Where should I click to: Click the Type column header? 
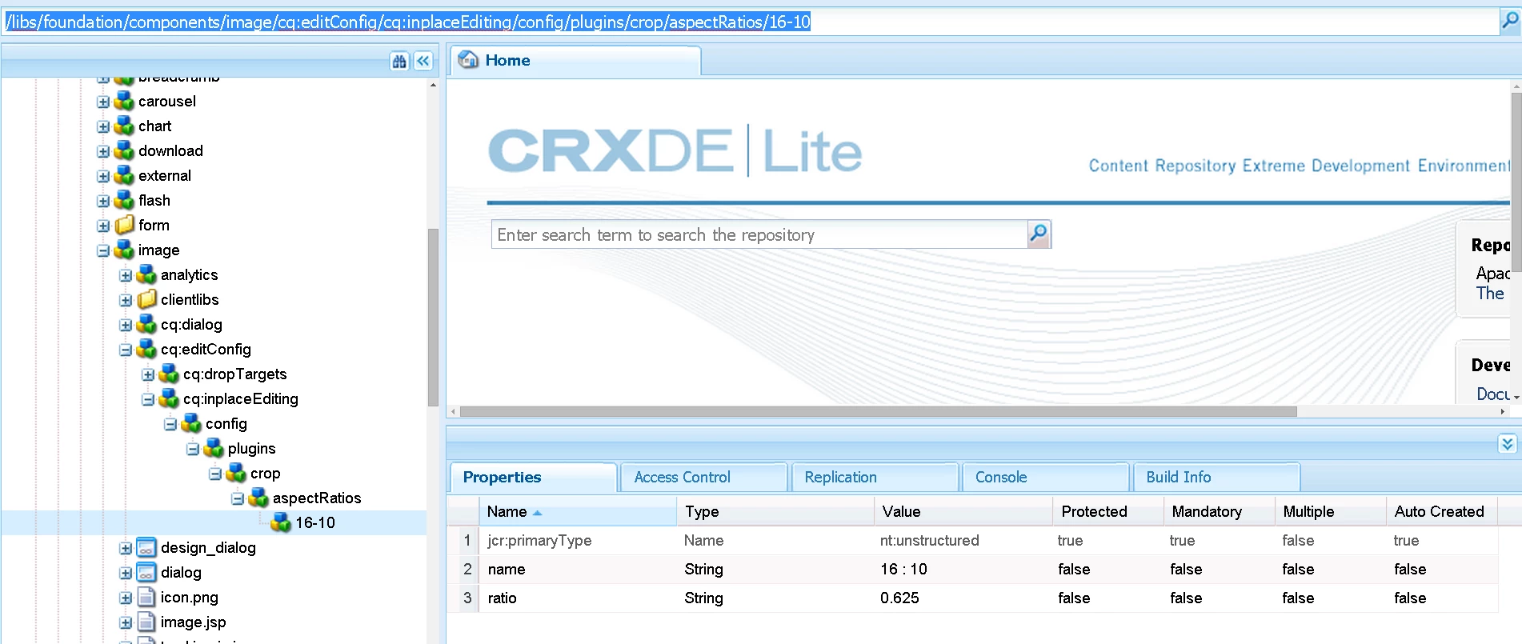pyautogui.click(x=775, y=511)
